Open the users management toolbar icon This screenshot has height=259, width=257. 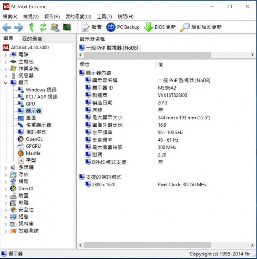[x=55, y=27]
